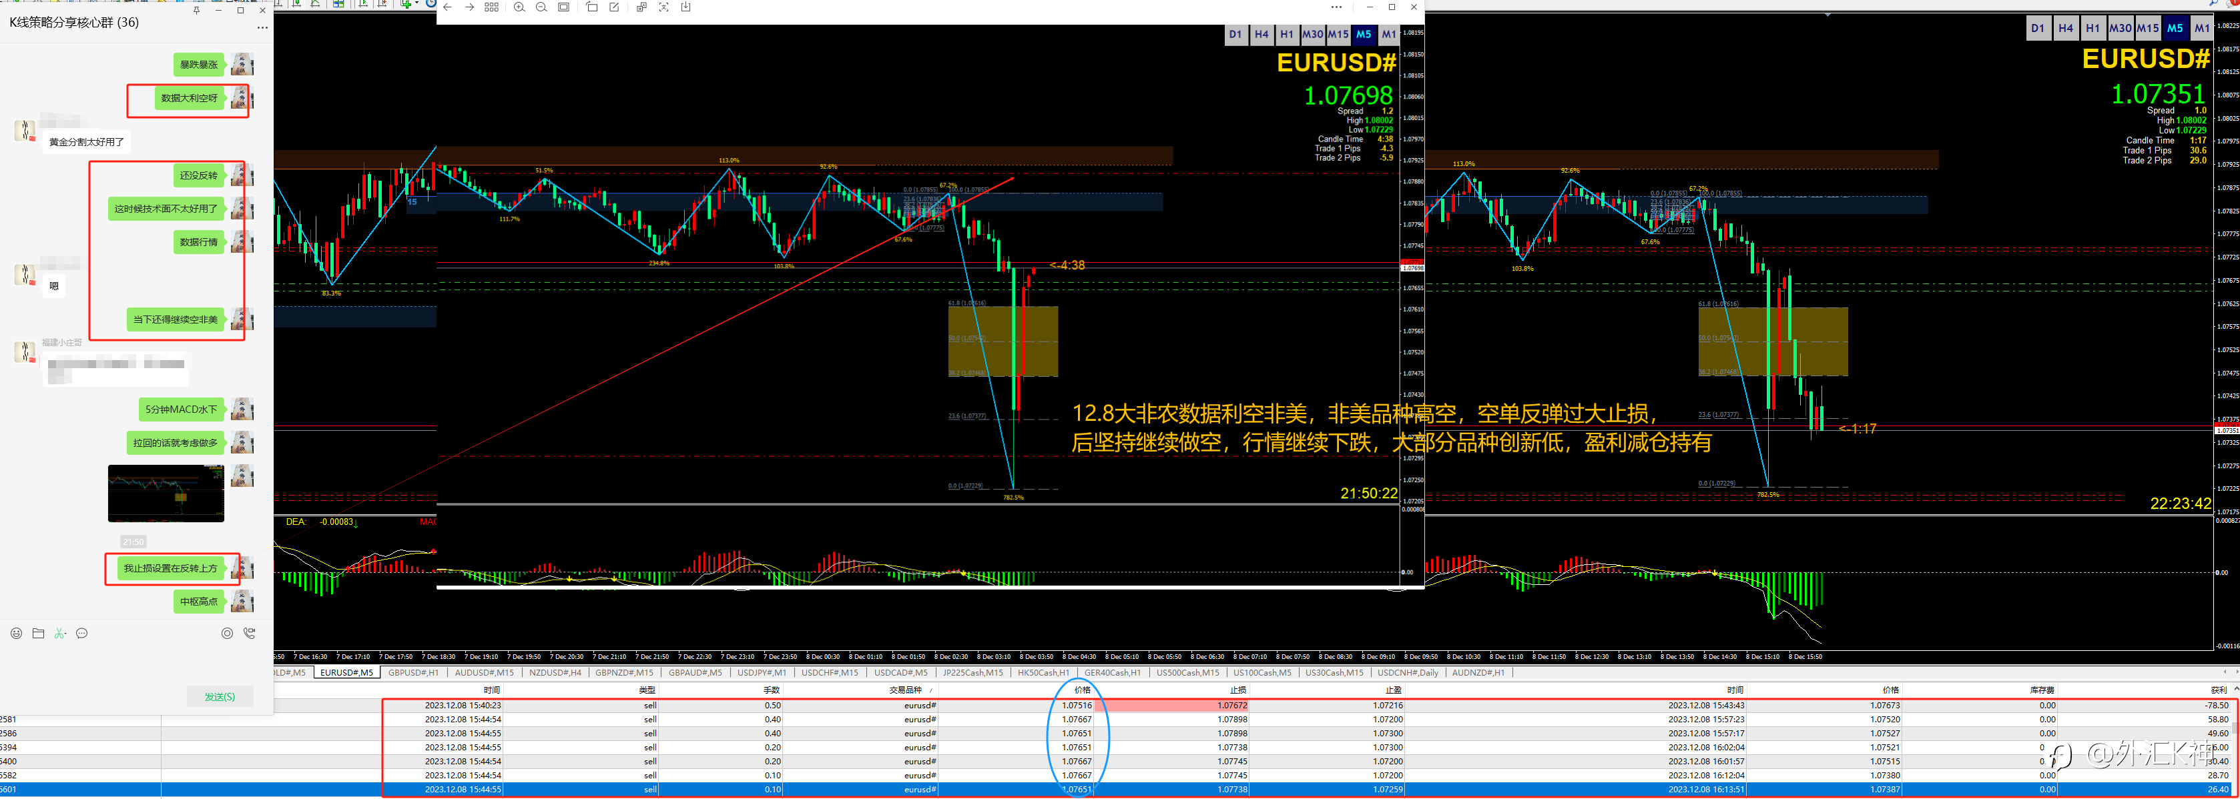Open the JP225Cash,M15 chart tab
2240x799 pixels.
pos(973,673)
